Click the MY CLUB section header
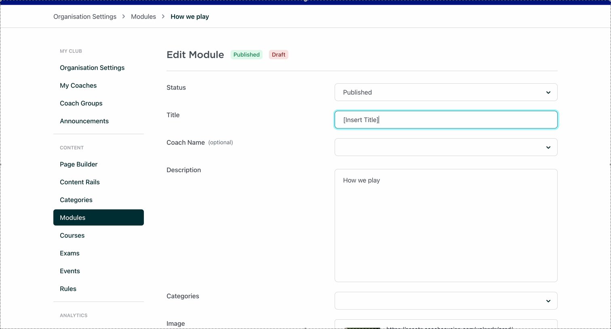 pos(71,51)
